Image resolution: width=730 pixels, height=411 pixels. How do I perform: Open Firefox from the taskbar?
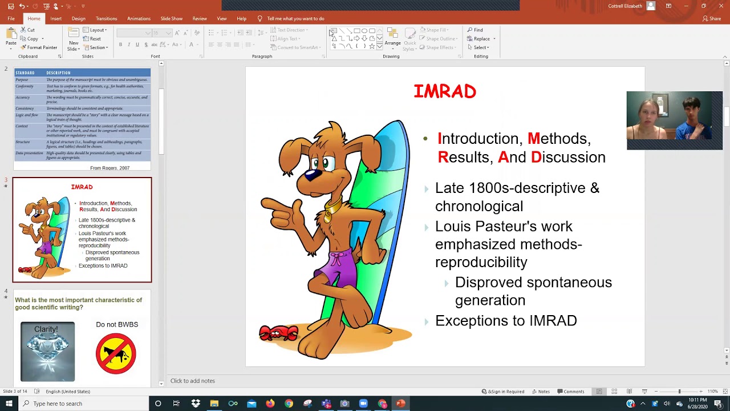coord(270,404)
